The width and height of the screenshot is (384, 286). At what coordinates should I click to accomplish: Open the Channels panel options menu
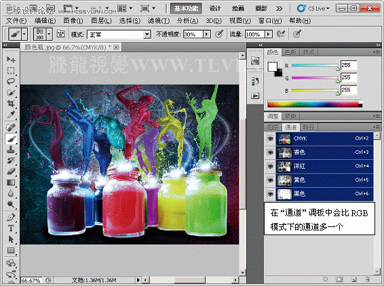point(376,127)
